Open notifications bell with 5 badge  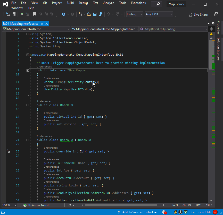coord(164,212)
